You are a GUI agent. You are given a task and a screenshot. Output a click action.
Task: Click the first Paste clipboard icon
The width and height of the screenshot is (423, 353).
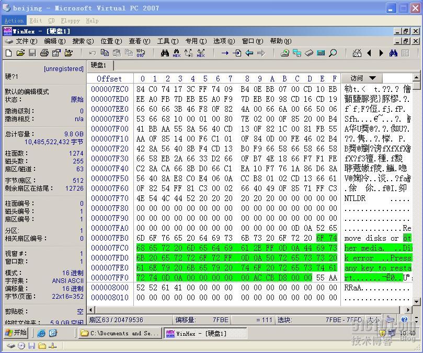coord(117,53)
